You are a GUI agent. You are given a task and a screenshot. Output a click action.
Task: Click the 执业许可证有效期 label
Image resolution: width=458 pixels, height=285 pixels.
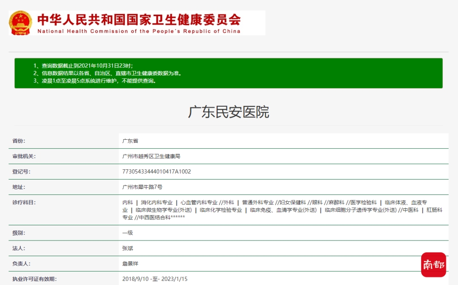point(34,279)
